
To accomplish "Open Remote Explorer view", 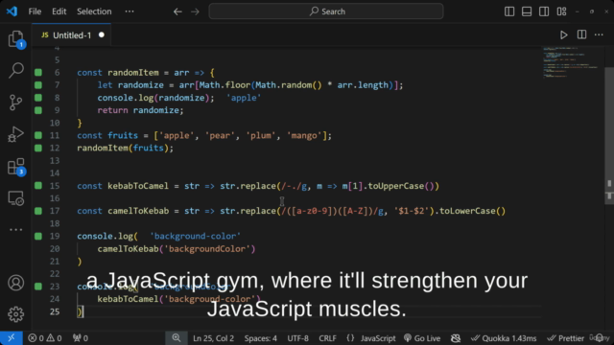I will point(16,198).
